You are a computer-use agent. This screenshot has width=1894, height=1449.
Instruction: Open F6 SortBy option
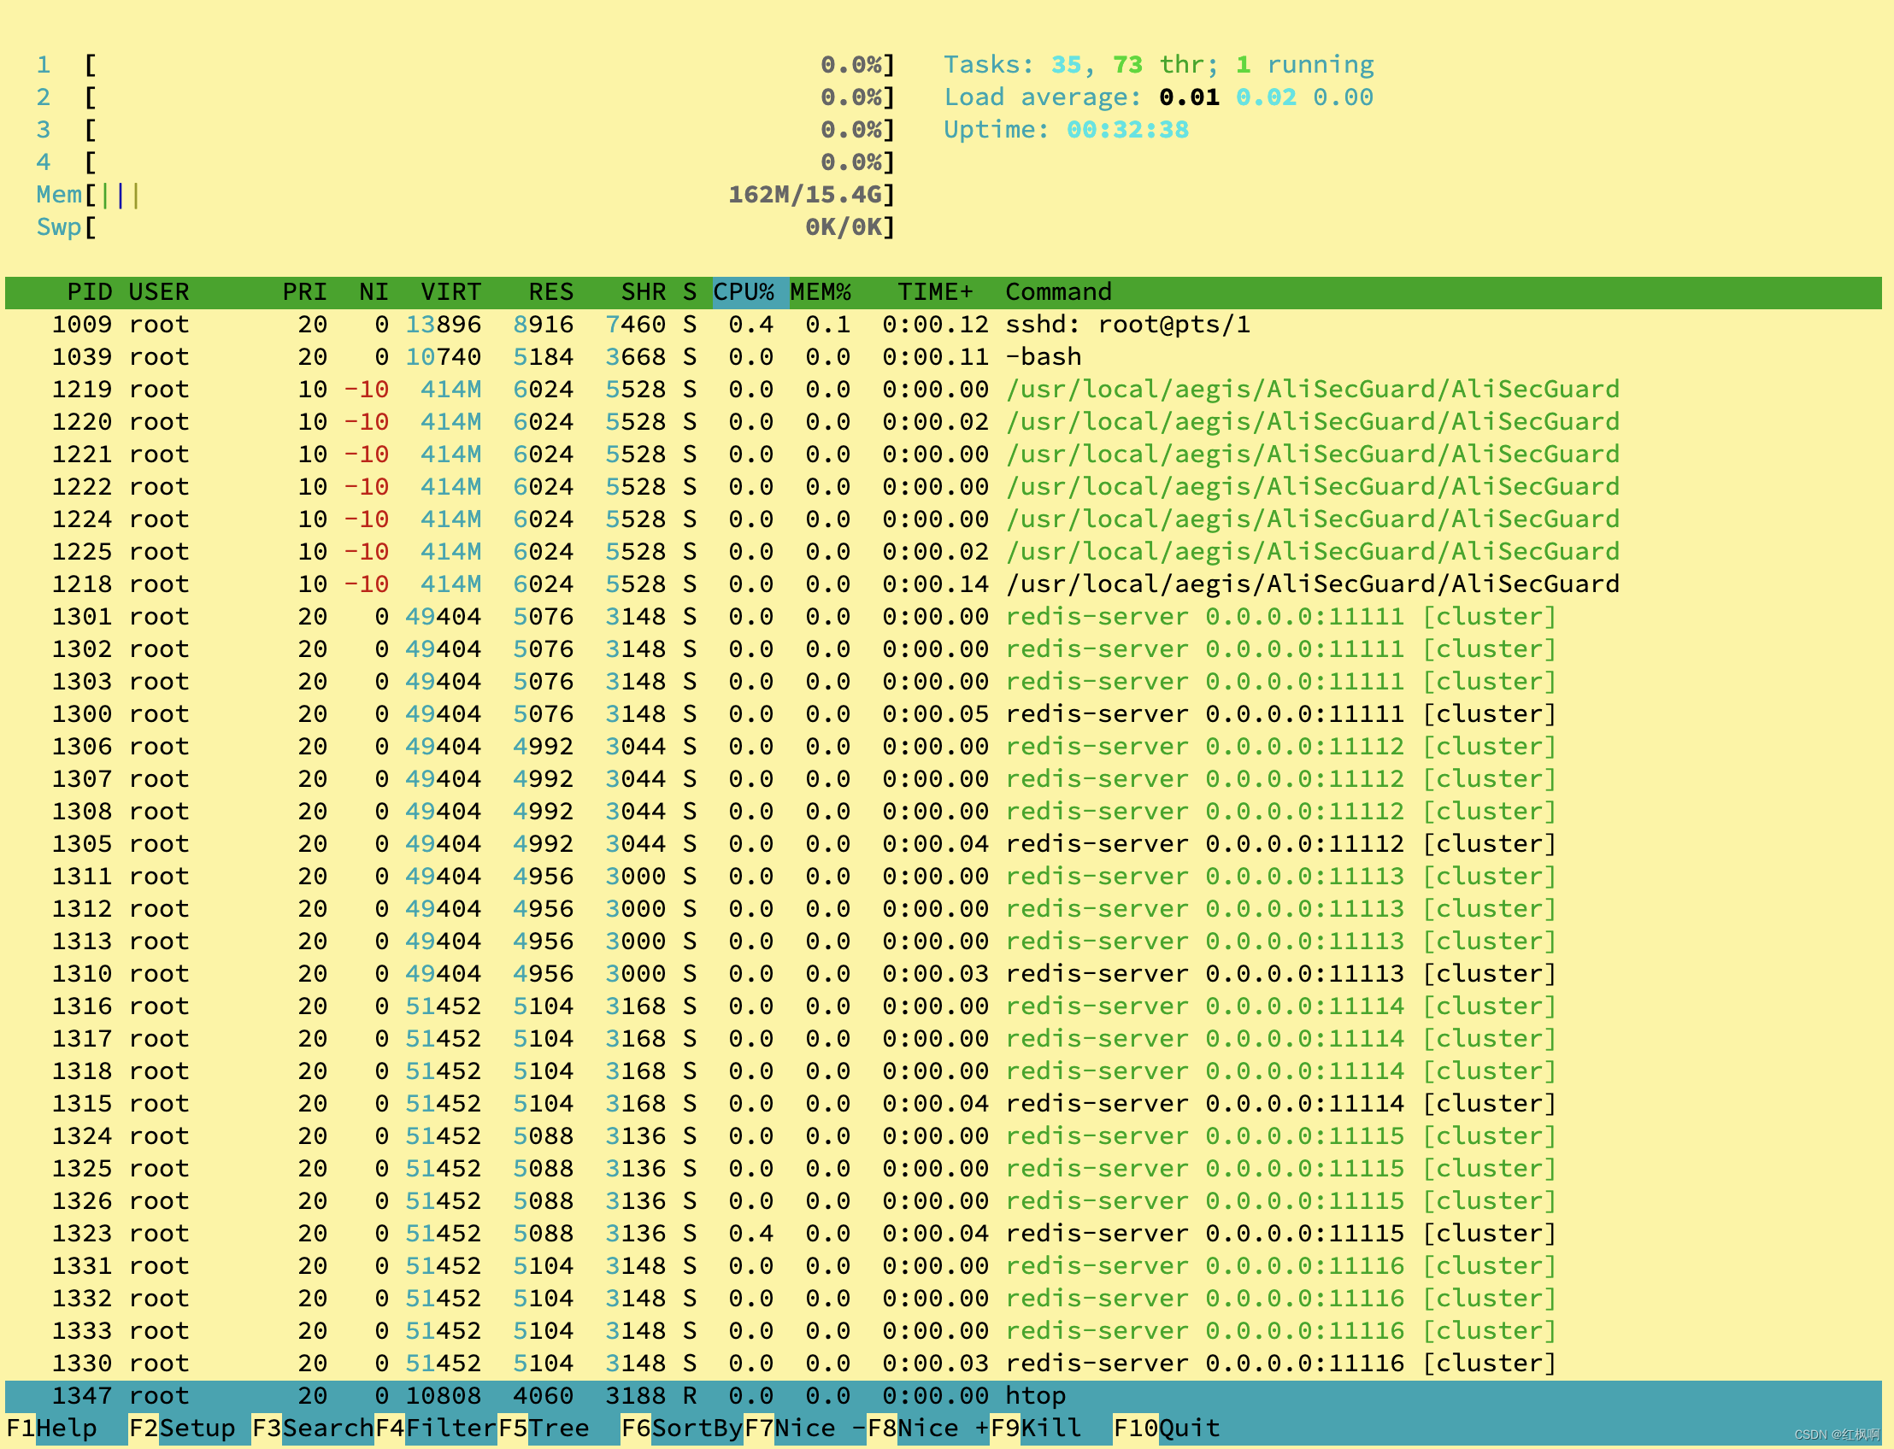pyautogui.click(x=682, y=1428)
